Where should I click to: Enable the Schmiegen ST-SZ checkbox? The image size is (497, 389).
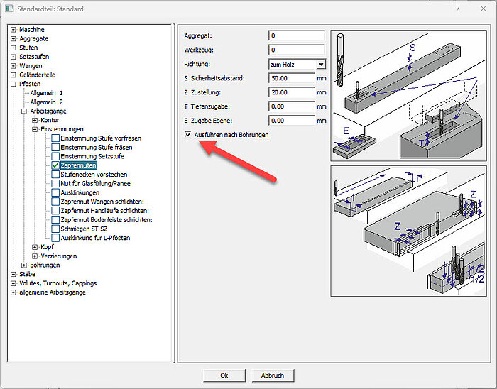pos(55,229)
